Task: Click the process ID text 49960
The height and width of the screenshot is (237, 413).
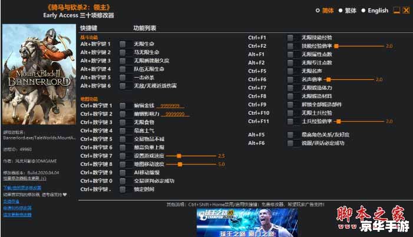Action: 25,149
